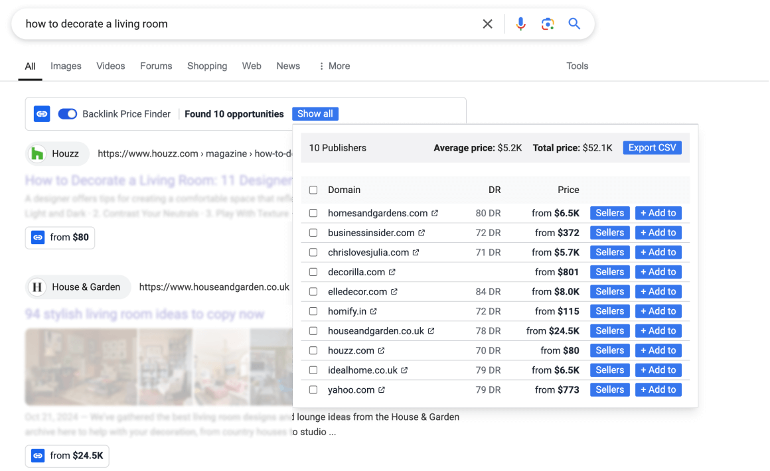The width and height of the screenshot is (770, 471).
Task: Open homify.in external link icon
Action: pos(373,311)
